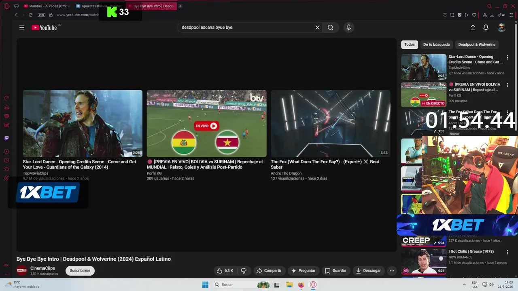Toggle the browser VPN badge

(41, 15)
